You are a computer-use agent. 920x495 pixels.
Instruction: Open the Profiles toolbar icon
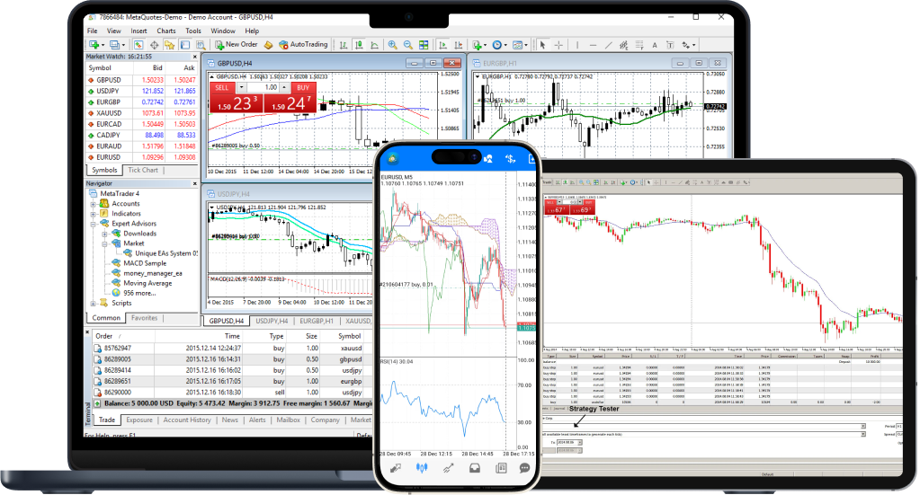[x=114, y=45]
